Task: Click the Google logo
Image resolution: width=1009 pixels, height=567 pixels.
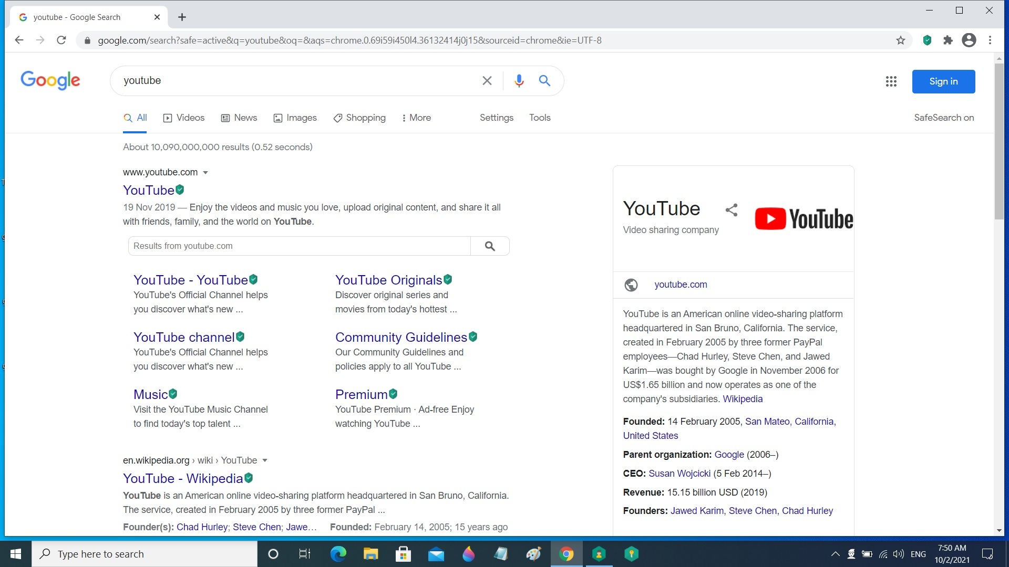Action: (50, 80)
